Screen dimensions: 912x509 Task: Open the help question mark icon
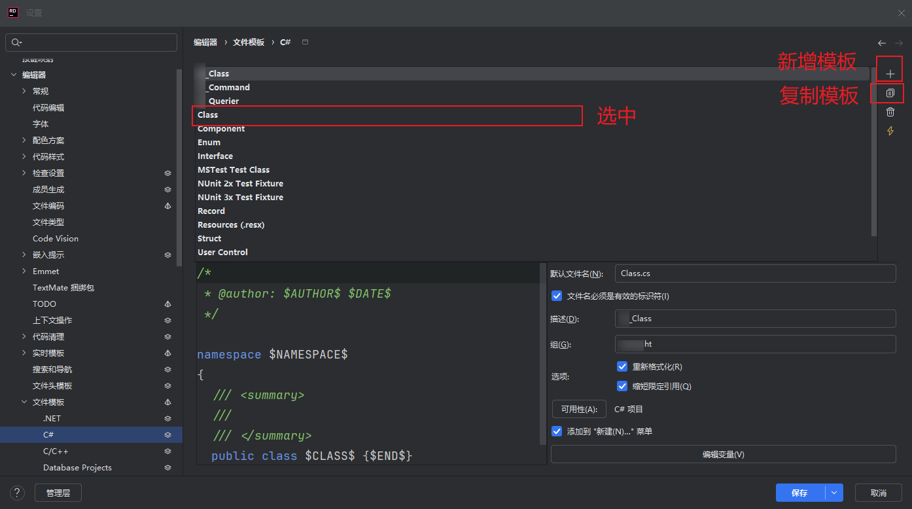[18, 493]
